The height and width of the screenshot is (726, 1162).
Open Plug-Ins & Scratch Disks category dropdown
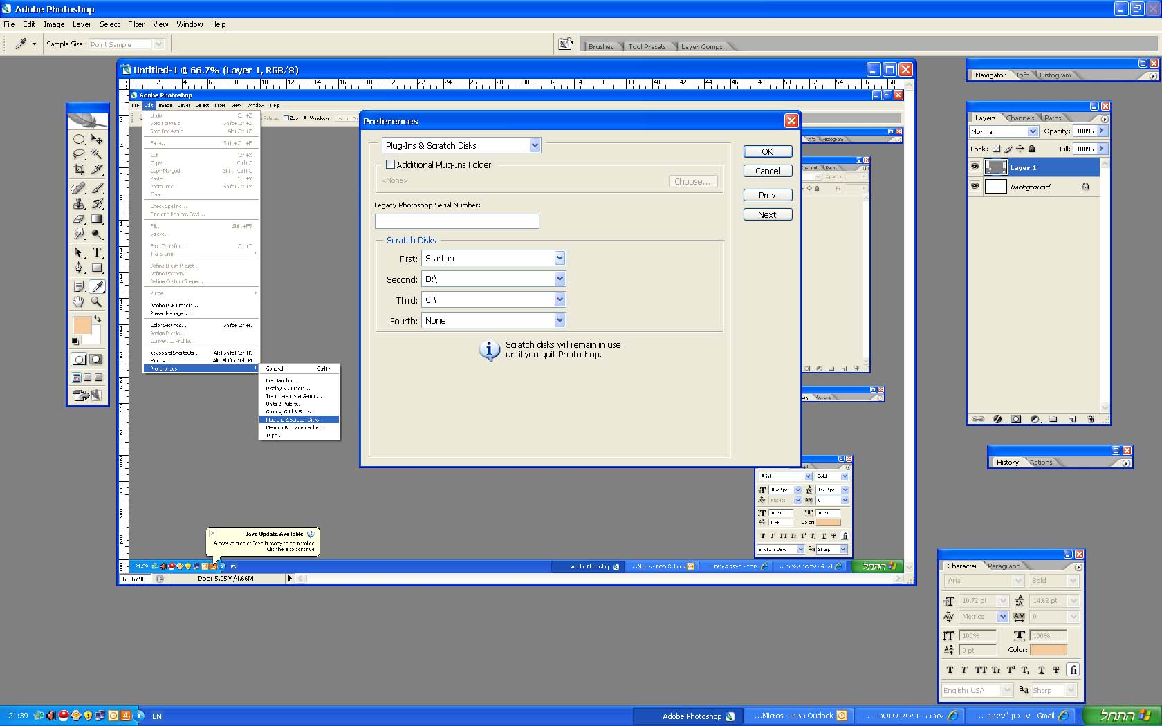tap(461, 145)
